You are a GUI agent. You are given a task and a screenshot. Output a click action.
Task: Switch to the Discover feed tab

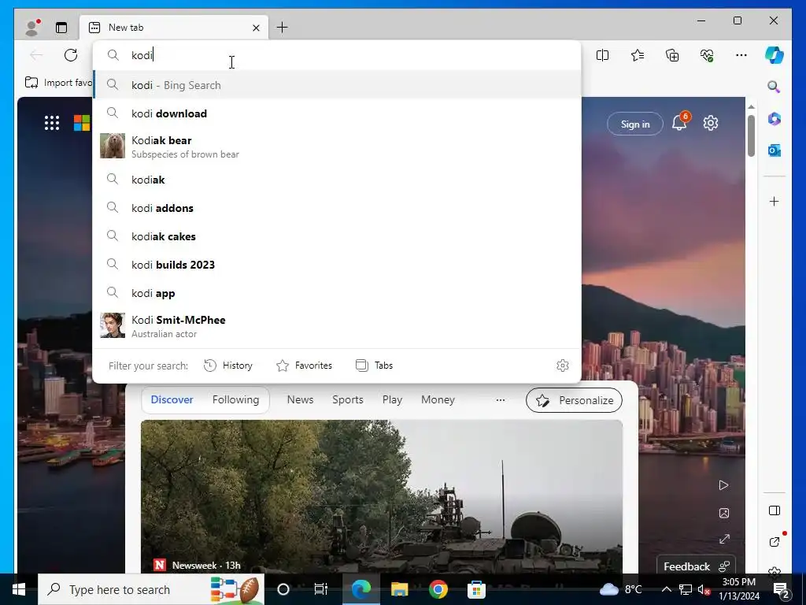pos(172,399)
